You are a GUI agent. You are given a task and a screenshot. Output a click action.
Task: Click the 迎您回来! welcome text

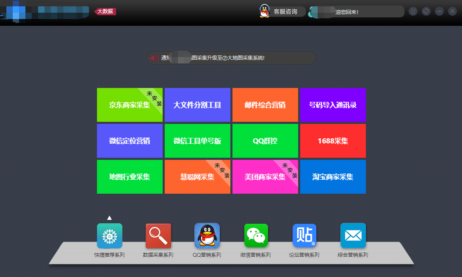[x=347, y=12]
